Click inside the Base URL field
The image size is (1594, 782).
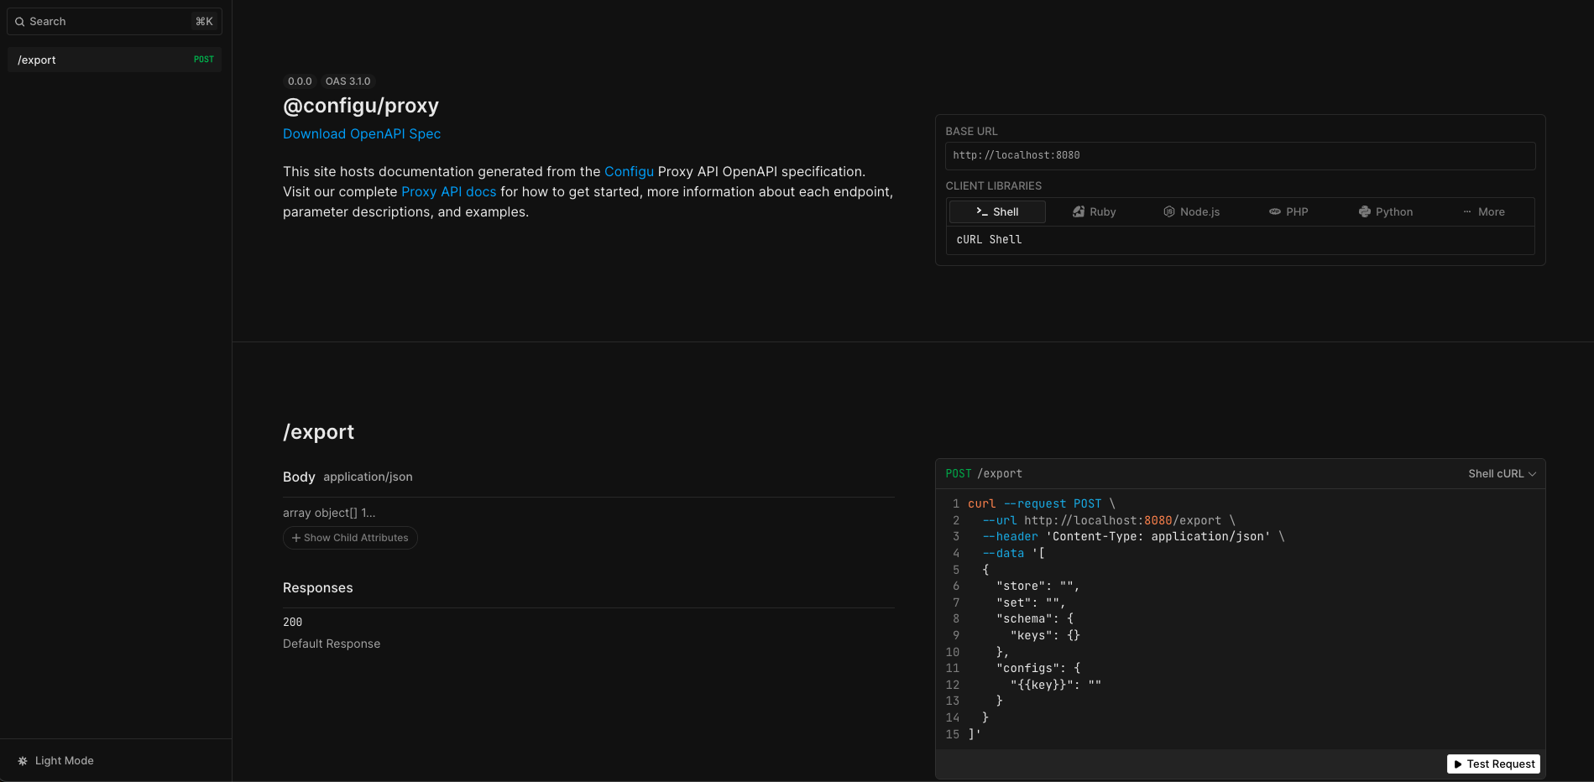[1240, 155]
